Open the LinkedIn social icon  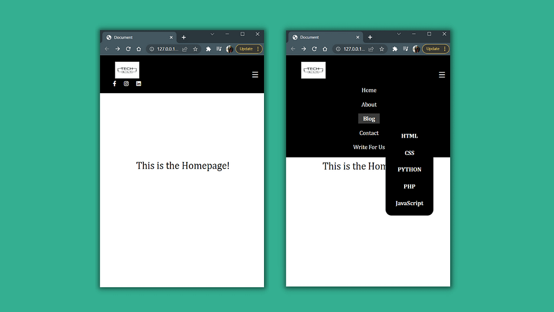click(x=138, y=83)
